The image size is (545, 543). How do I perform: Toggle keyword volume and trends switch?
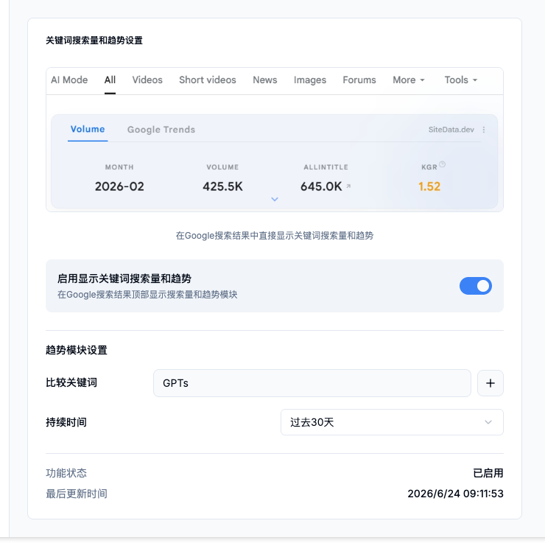pyautogui.click(x=476, y=286)
